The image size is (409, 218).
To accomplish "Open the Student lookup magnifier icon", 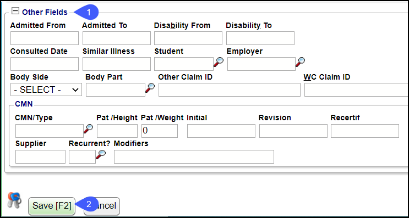I will pos(219,62).
